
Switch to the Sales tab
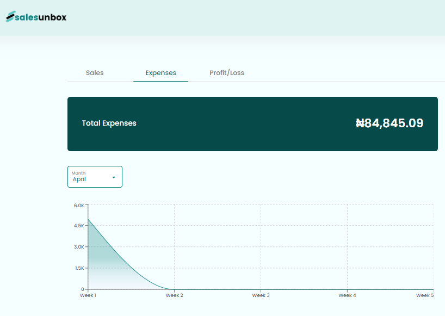tap(95, 73)
